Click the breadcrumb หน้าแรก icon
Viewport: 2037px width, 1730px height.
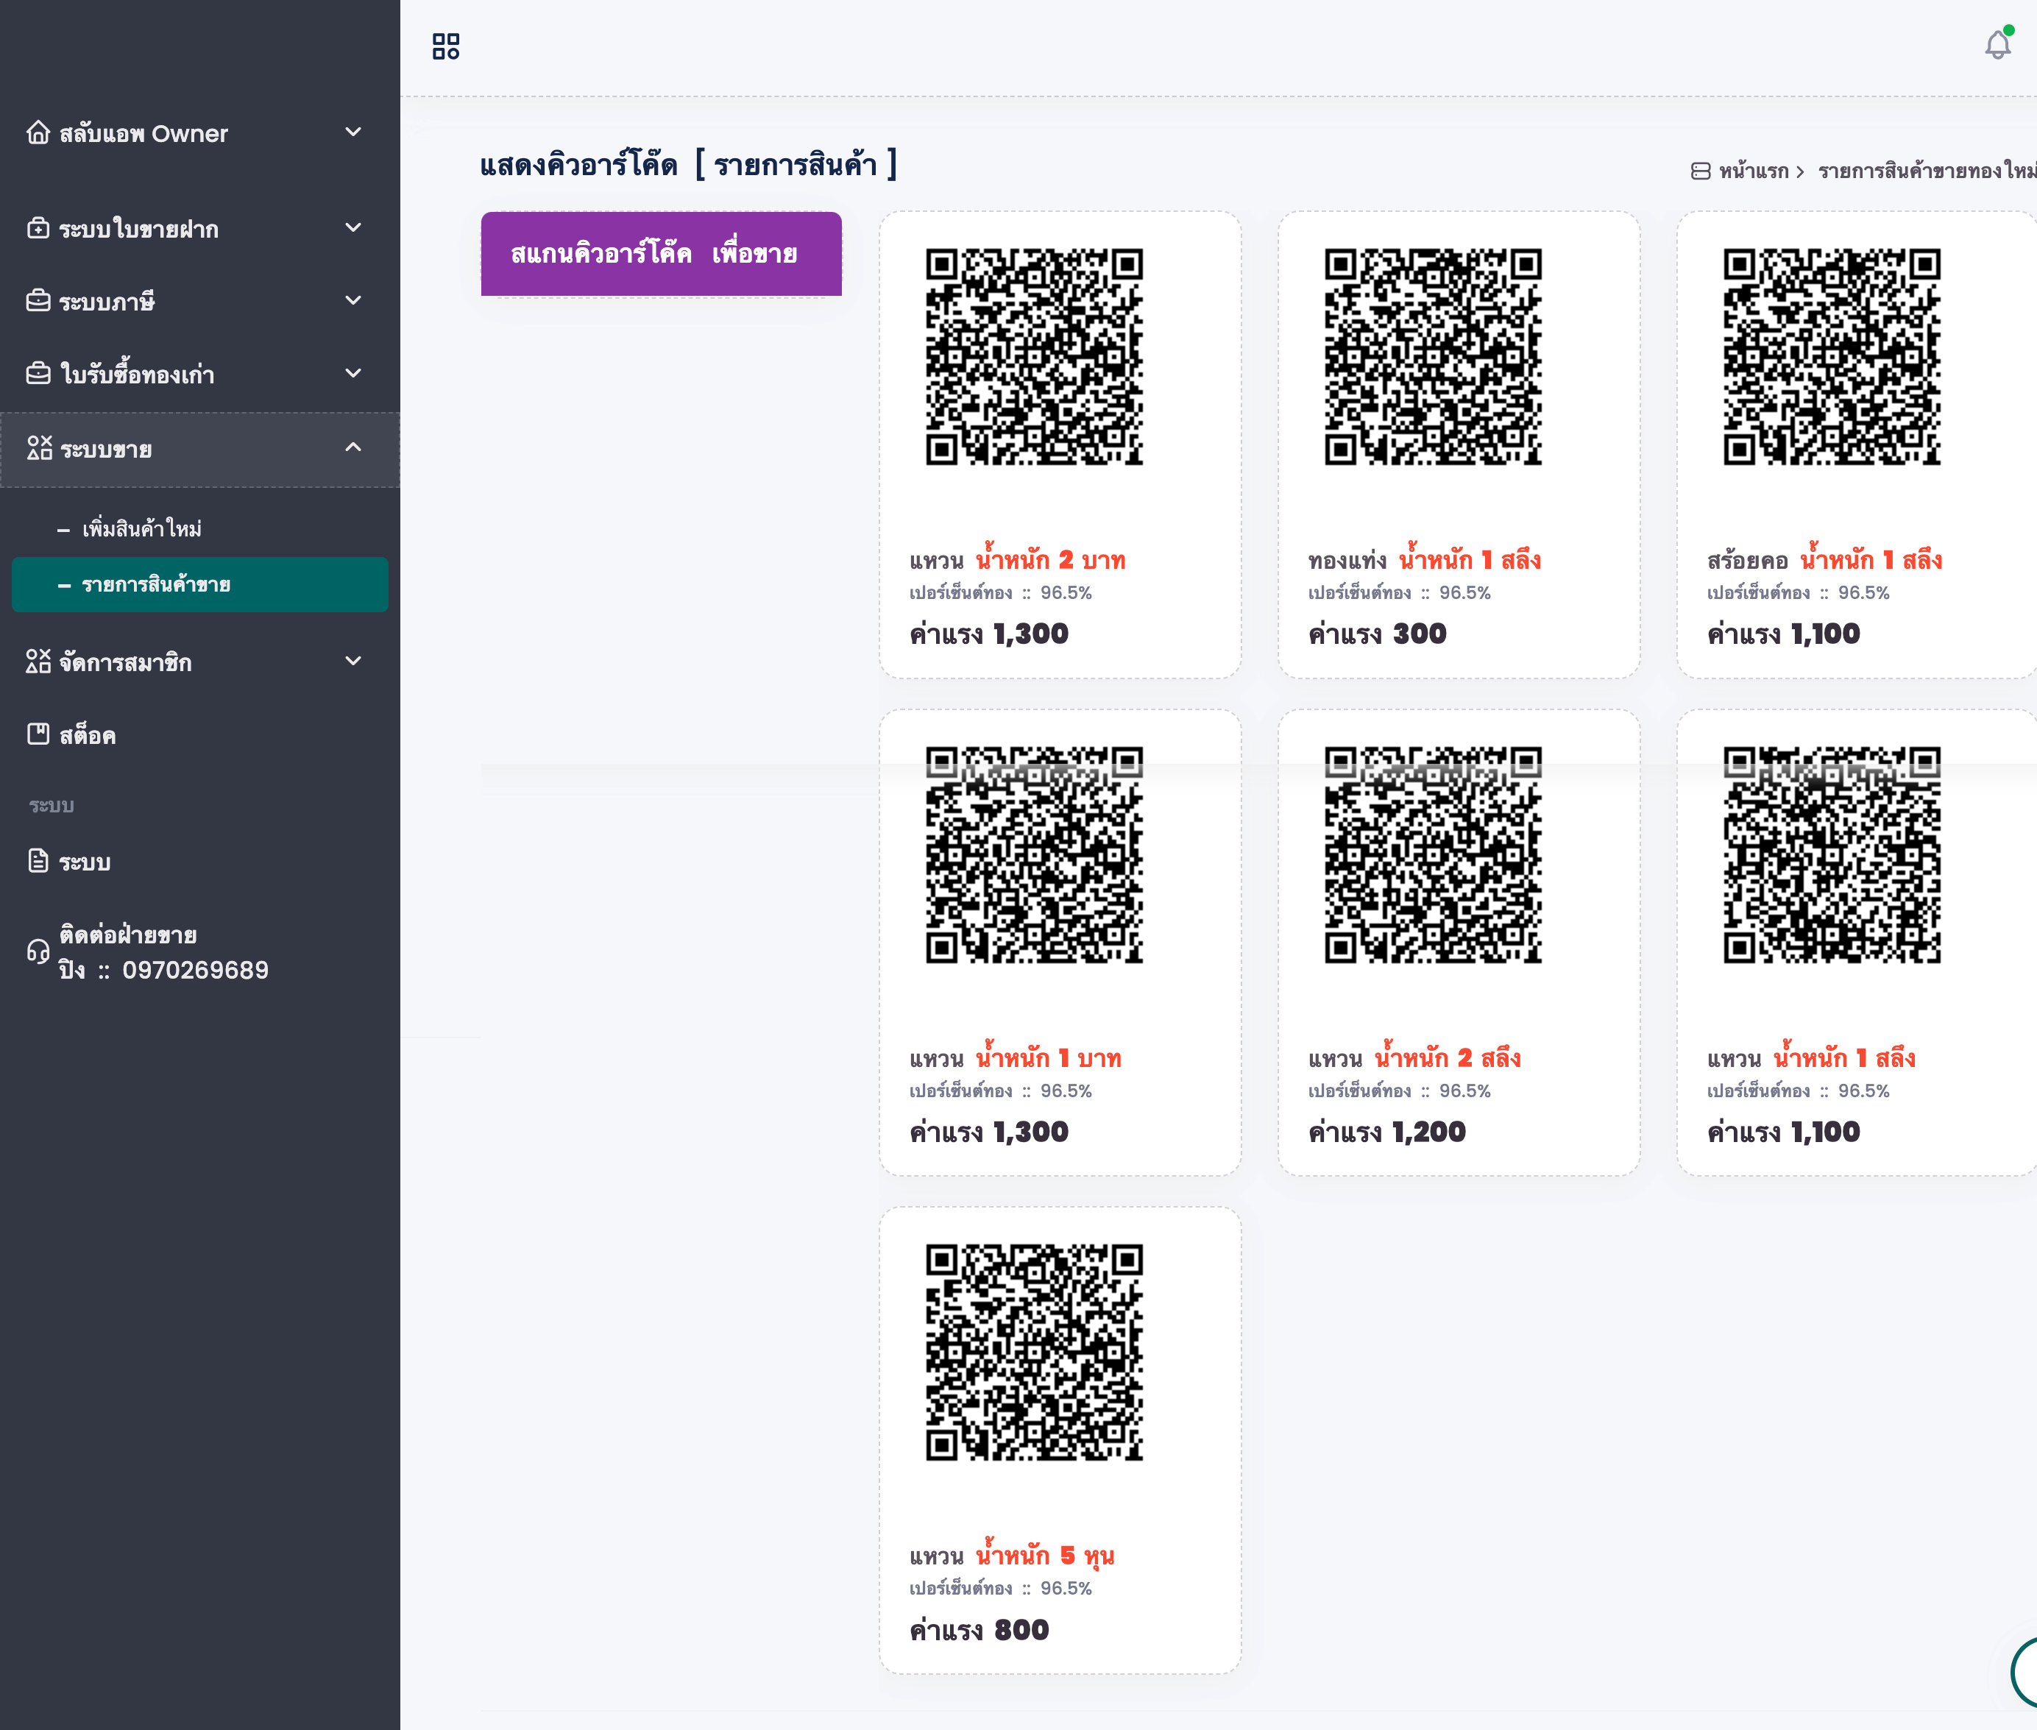click(x=1701, y=171)
